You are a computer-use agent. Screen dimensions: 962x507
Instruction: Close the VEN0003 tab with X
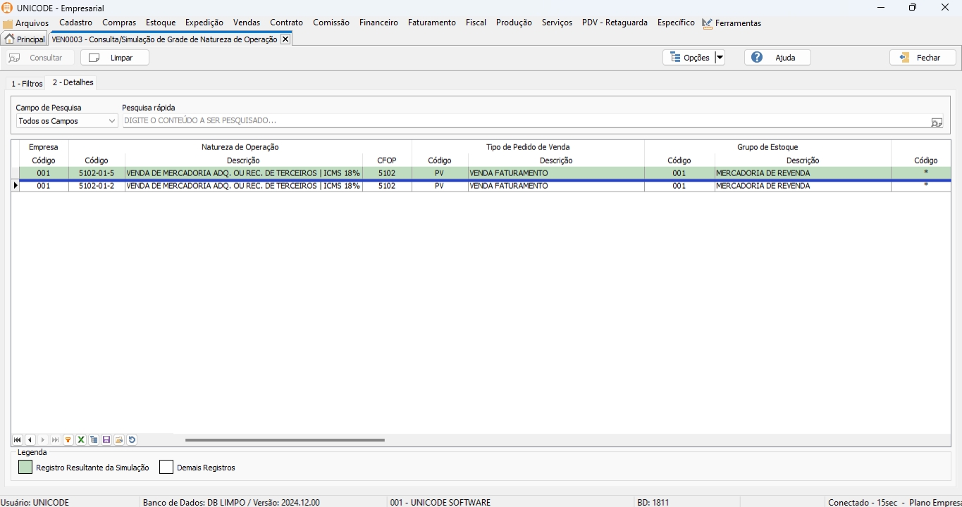click(x=285, y=39)
